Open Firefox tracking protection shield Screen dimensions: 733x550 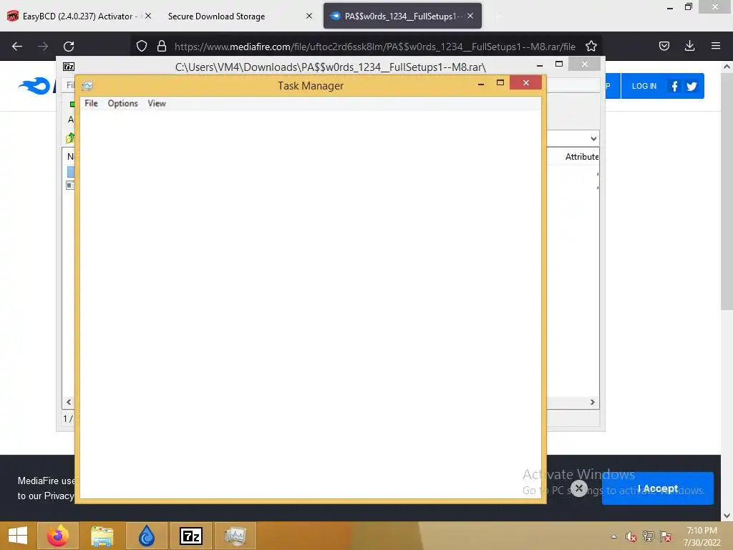coord(142,46)
